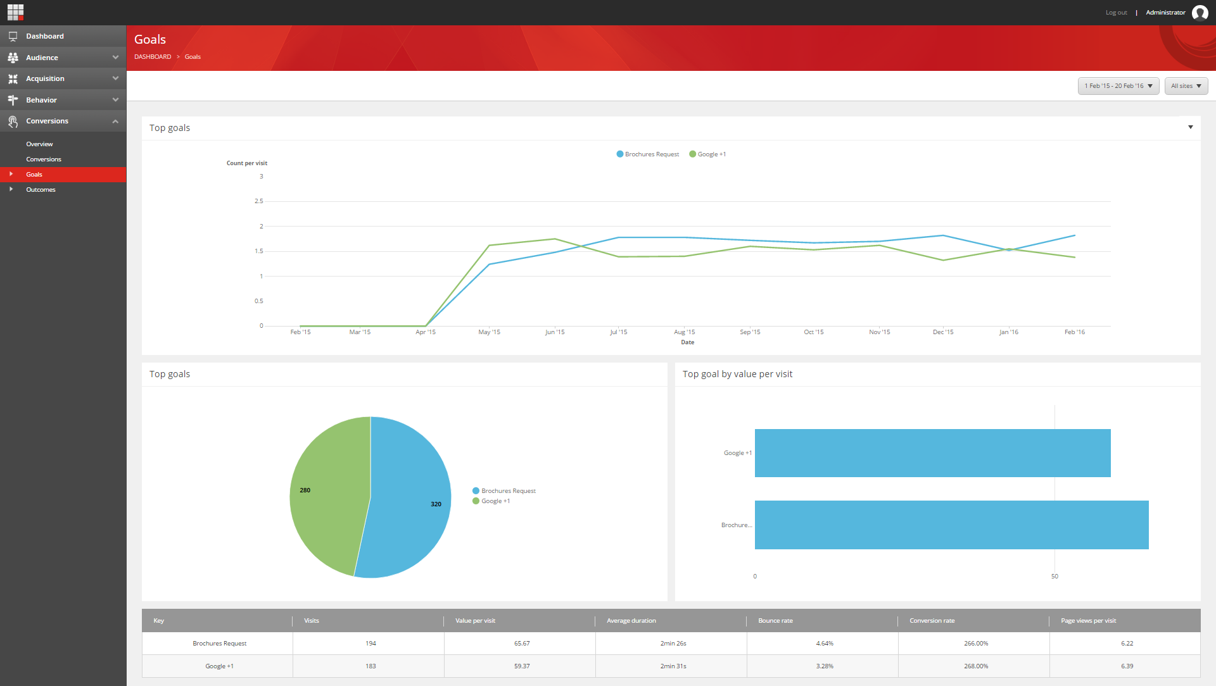Open Dashboard in sidebar
The image size is (1216, 686).
point(63,36)
